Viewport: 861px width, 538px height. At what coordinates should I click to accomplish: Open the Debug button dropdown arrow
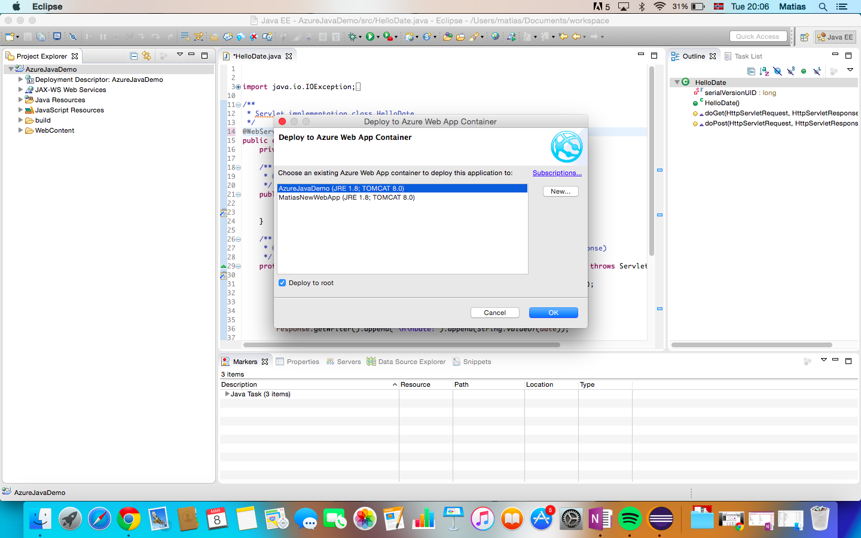click(360, 37)
